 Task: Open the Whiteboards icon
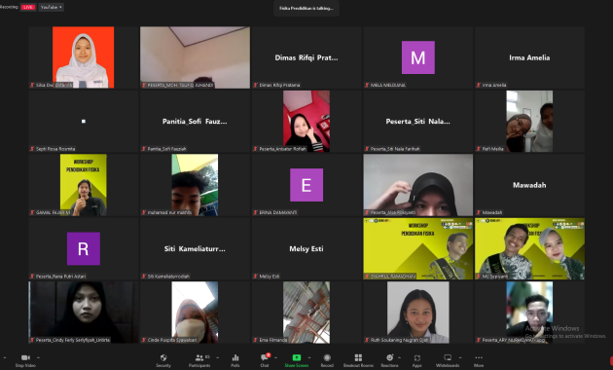click(448, 357)
